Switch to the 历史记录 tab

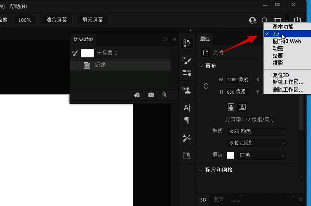[83, 39]
